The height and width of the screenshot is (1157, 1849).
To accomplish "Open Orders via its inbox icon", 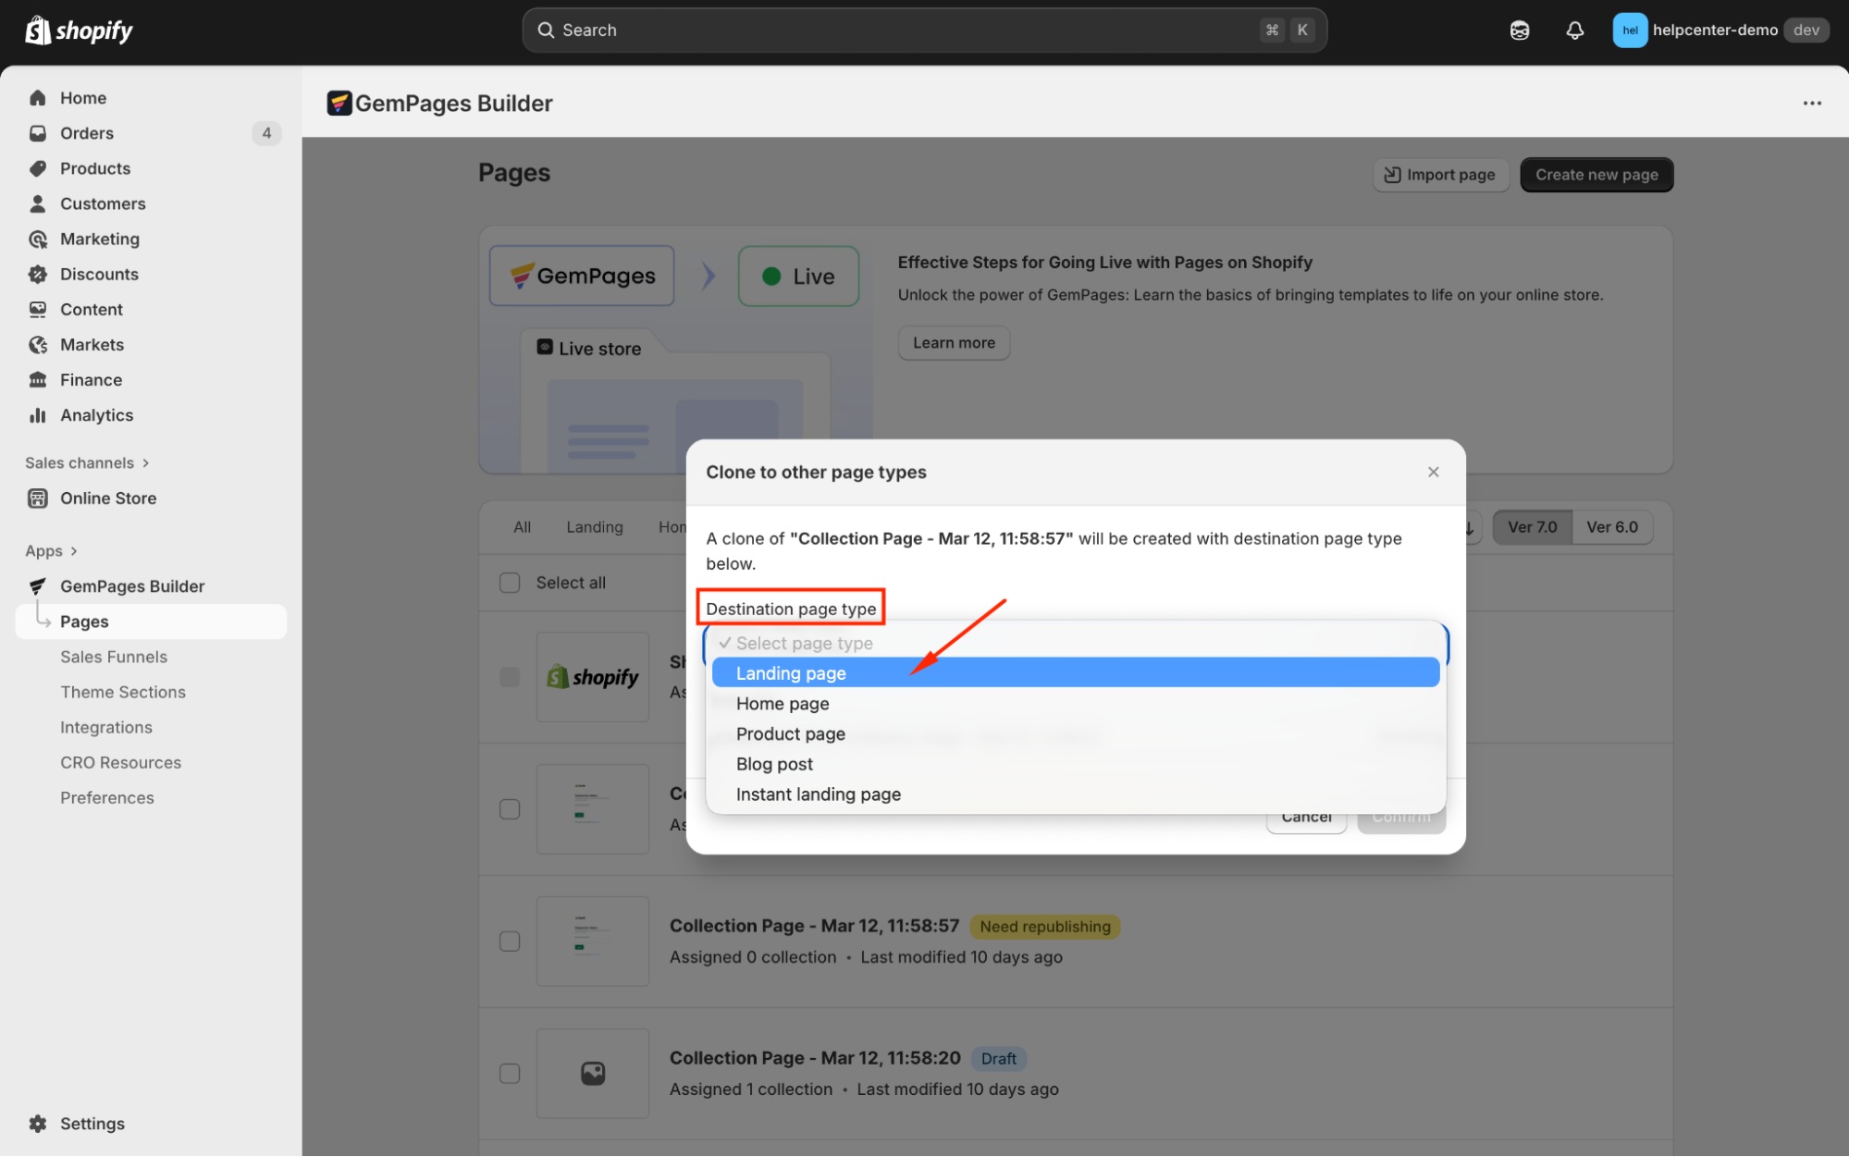I will pos(38,133).
